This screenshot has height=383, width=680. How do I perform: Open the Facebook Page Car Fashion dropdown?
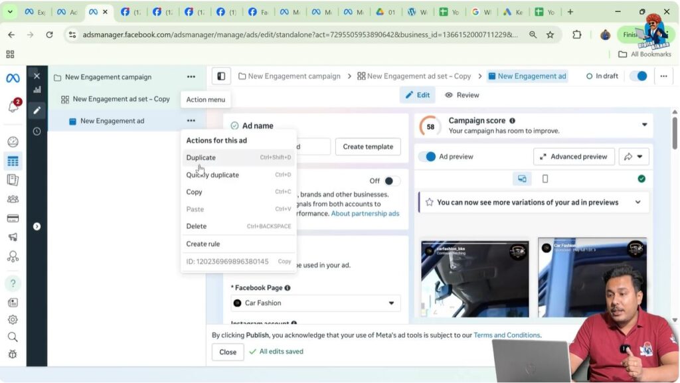tap(315, 303)
